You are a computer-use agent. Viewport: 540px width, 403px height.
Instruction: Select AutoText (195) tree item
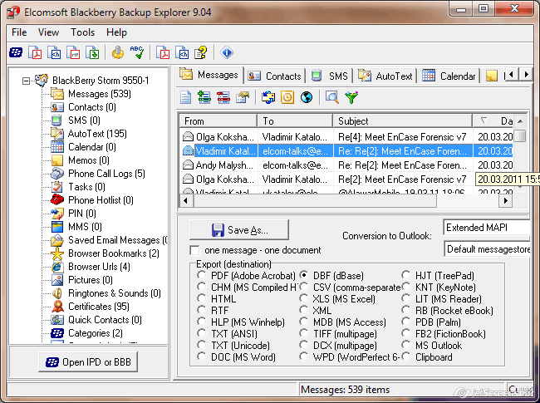click(x=97, y=134)
